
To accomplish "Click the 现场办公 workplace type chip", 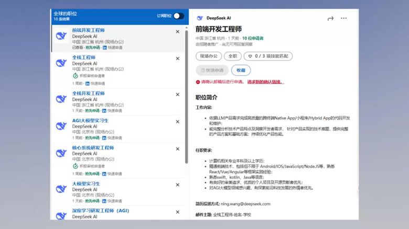I will 208,55.
